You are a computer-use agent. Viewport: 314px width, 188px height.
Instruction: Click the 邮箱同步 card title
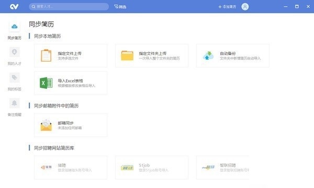66,123
